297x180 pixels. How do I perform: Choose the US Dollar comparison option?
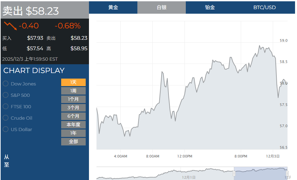6,129
